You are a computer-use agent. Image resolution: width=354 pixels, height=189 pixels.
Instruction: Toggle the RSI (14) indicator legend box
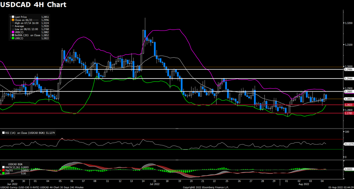pyautogui.click(x=4, y=133)
